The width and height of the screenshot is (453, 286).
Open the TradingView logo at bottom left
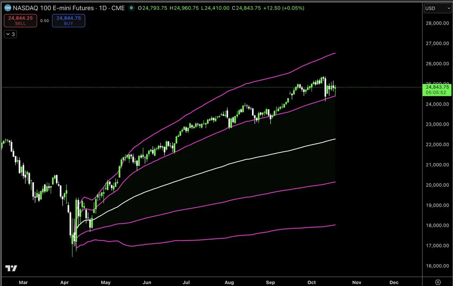[x=11, y=268]
